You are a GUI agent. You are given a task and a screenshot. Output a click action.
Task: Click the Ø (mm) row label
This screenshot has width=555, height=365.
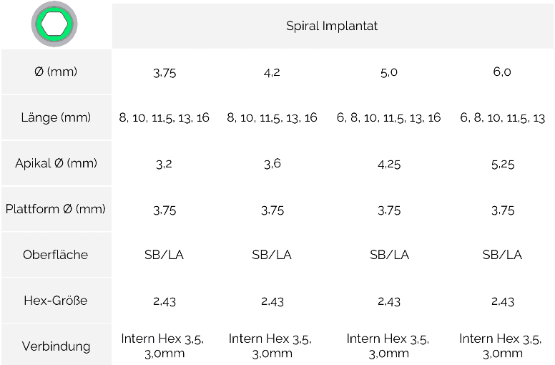tap(56, 72)
